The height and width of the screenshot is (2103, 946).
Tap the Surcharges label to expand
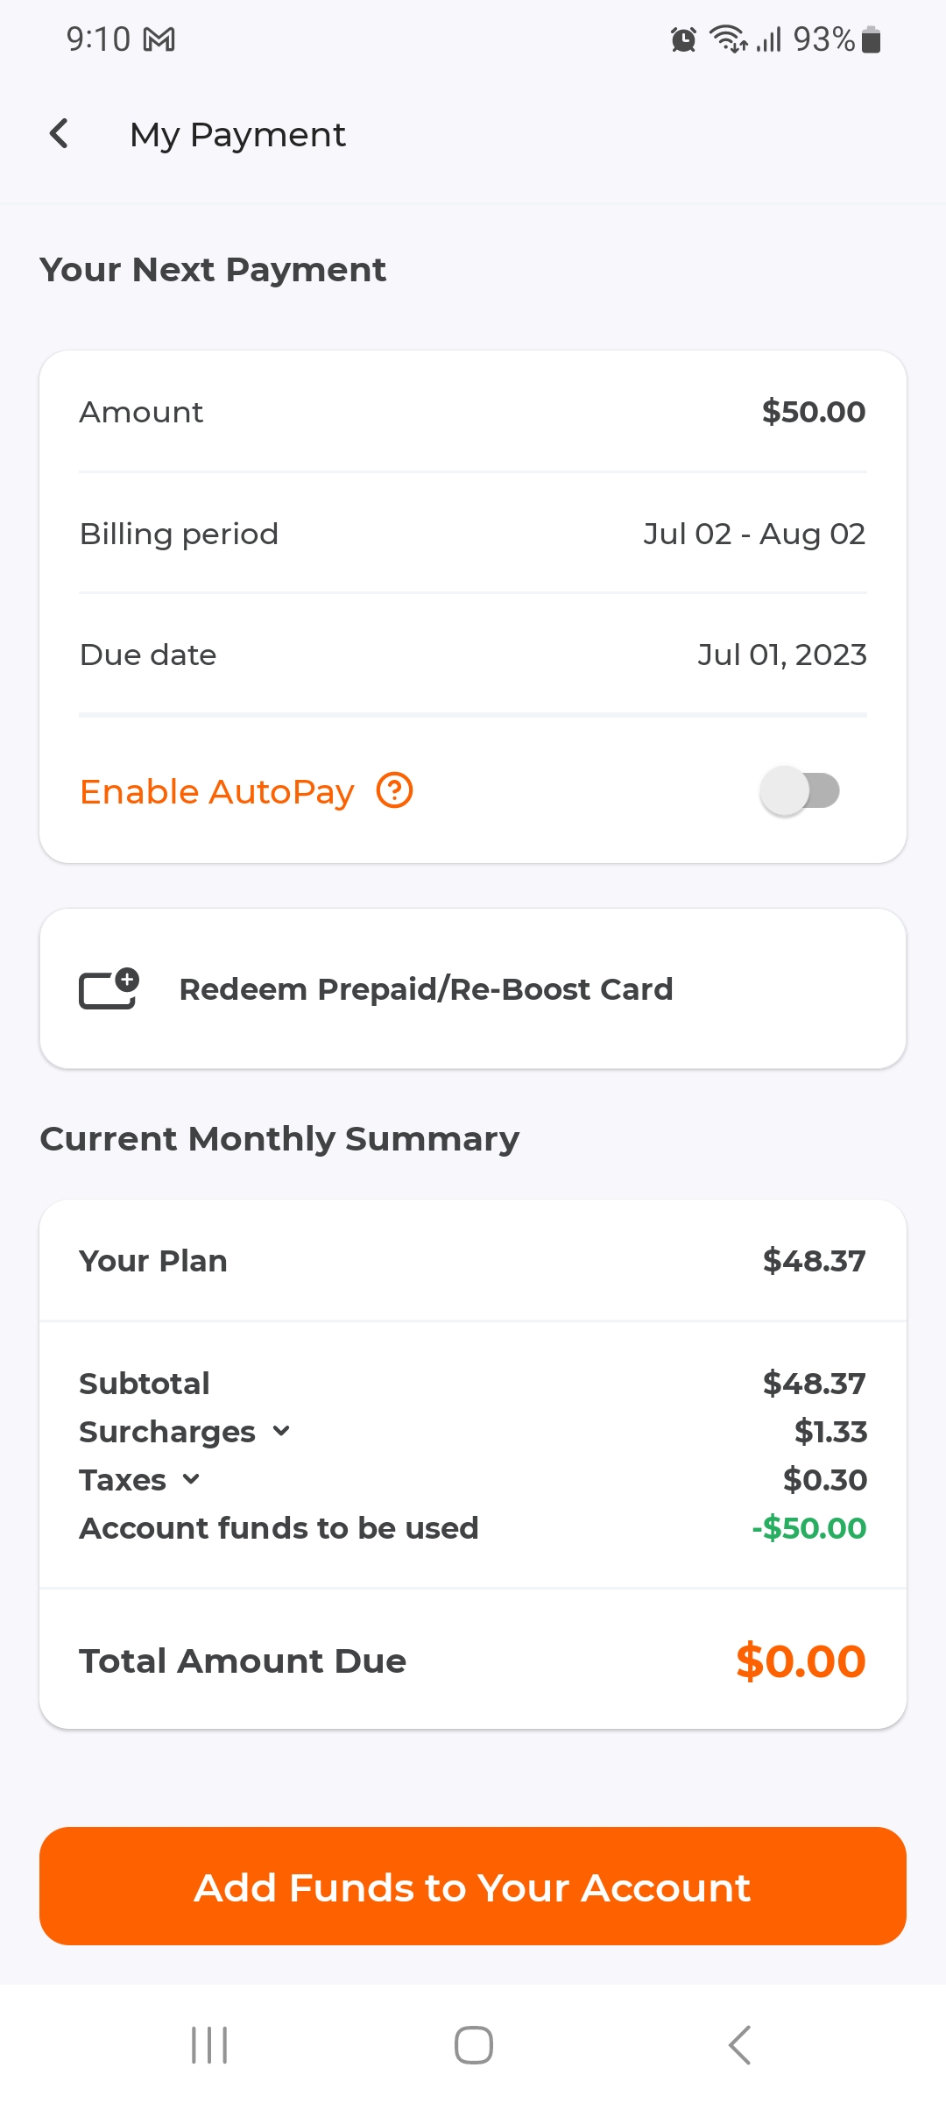tap(167, 1432)
